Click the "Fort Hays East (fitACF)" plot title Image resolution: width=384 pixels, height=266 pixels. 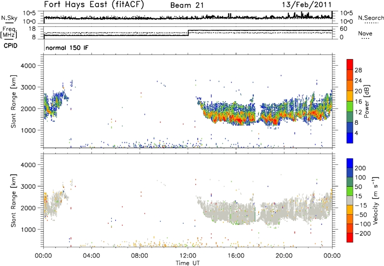(x=94, y=5)
